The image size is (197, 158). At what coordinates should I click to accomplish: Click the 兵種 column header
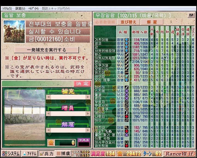coord(123,32)
